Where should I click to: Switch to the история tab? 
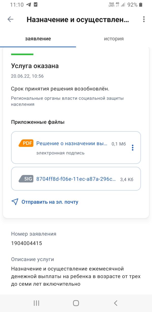tap(113, 39)
